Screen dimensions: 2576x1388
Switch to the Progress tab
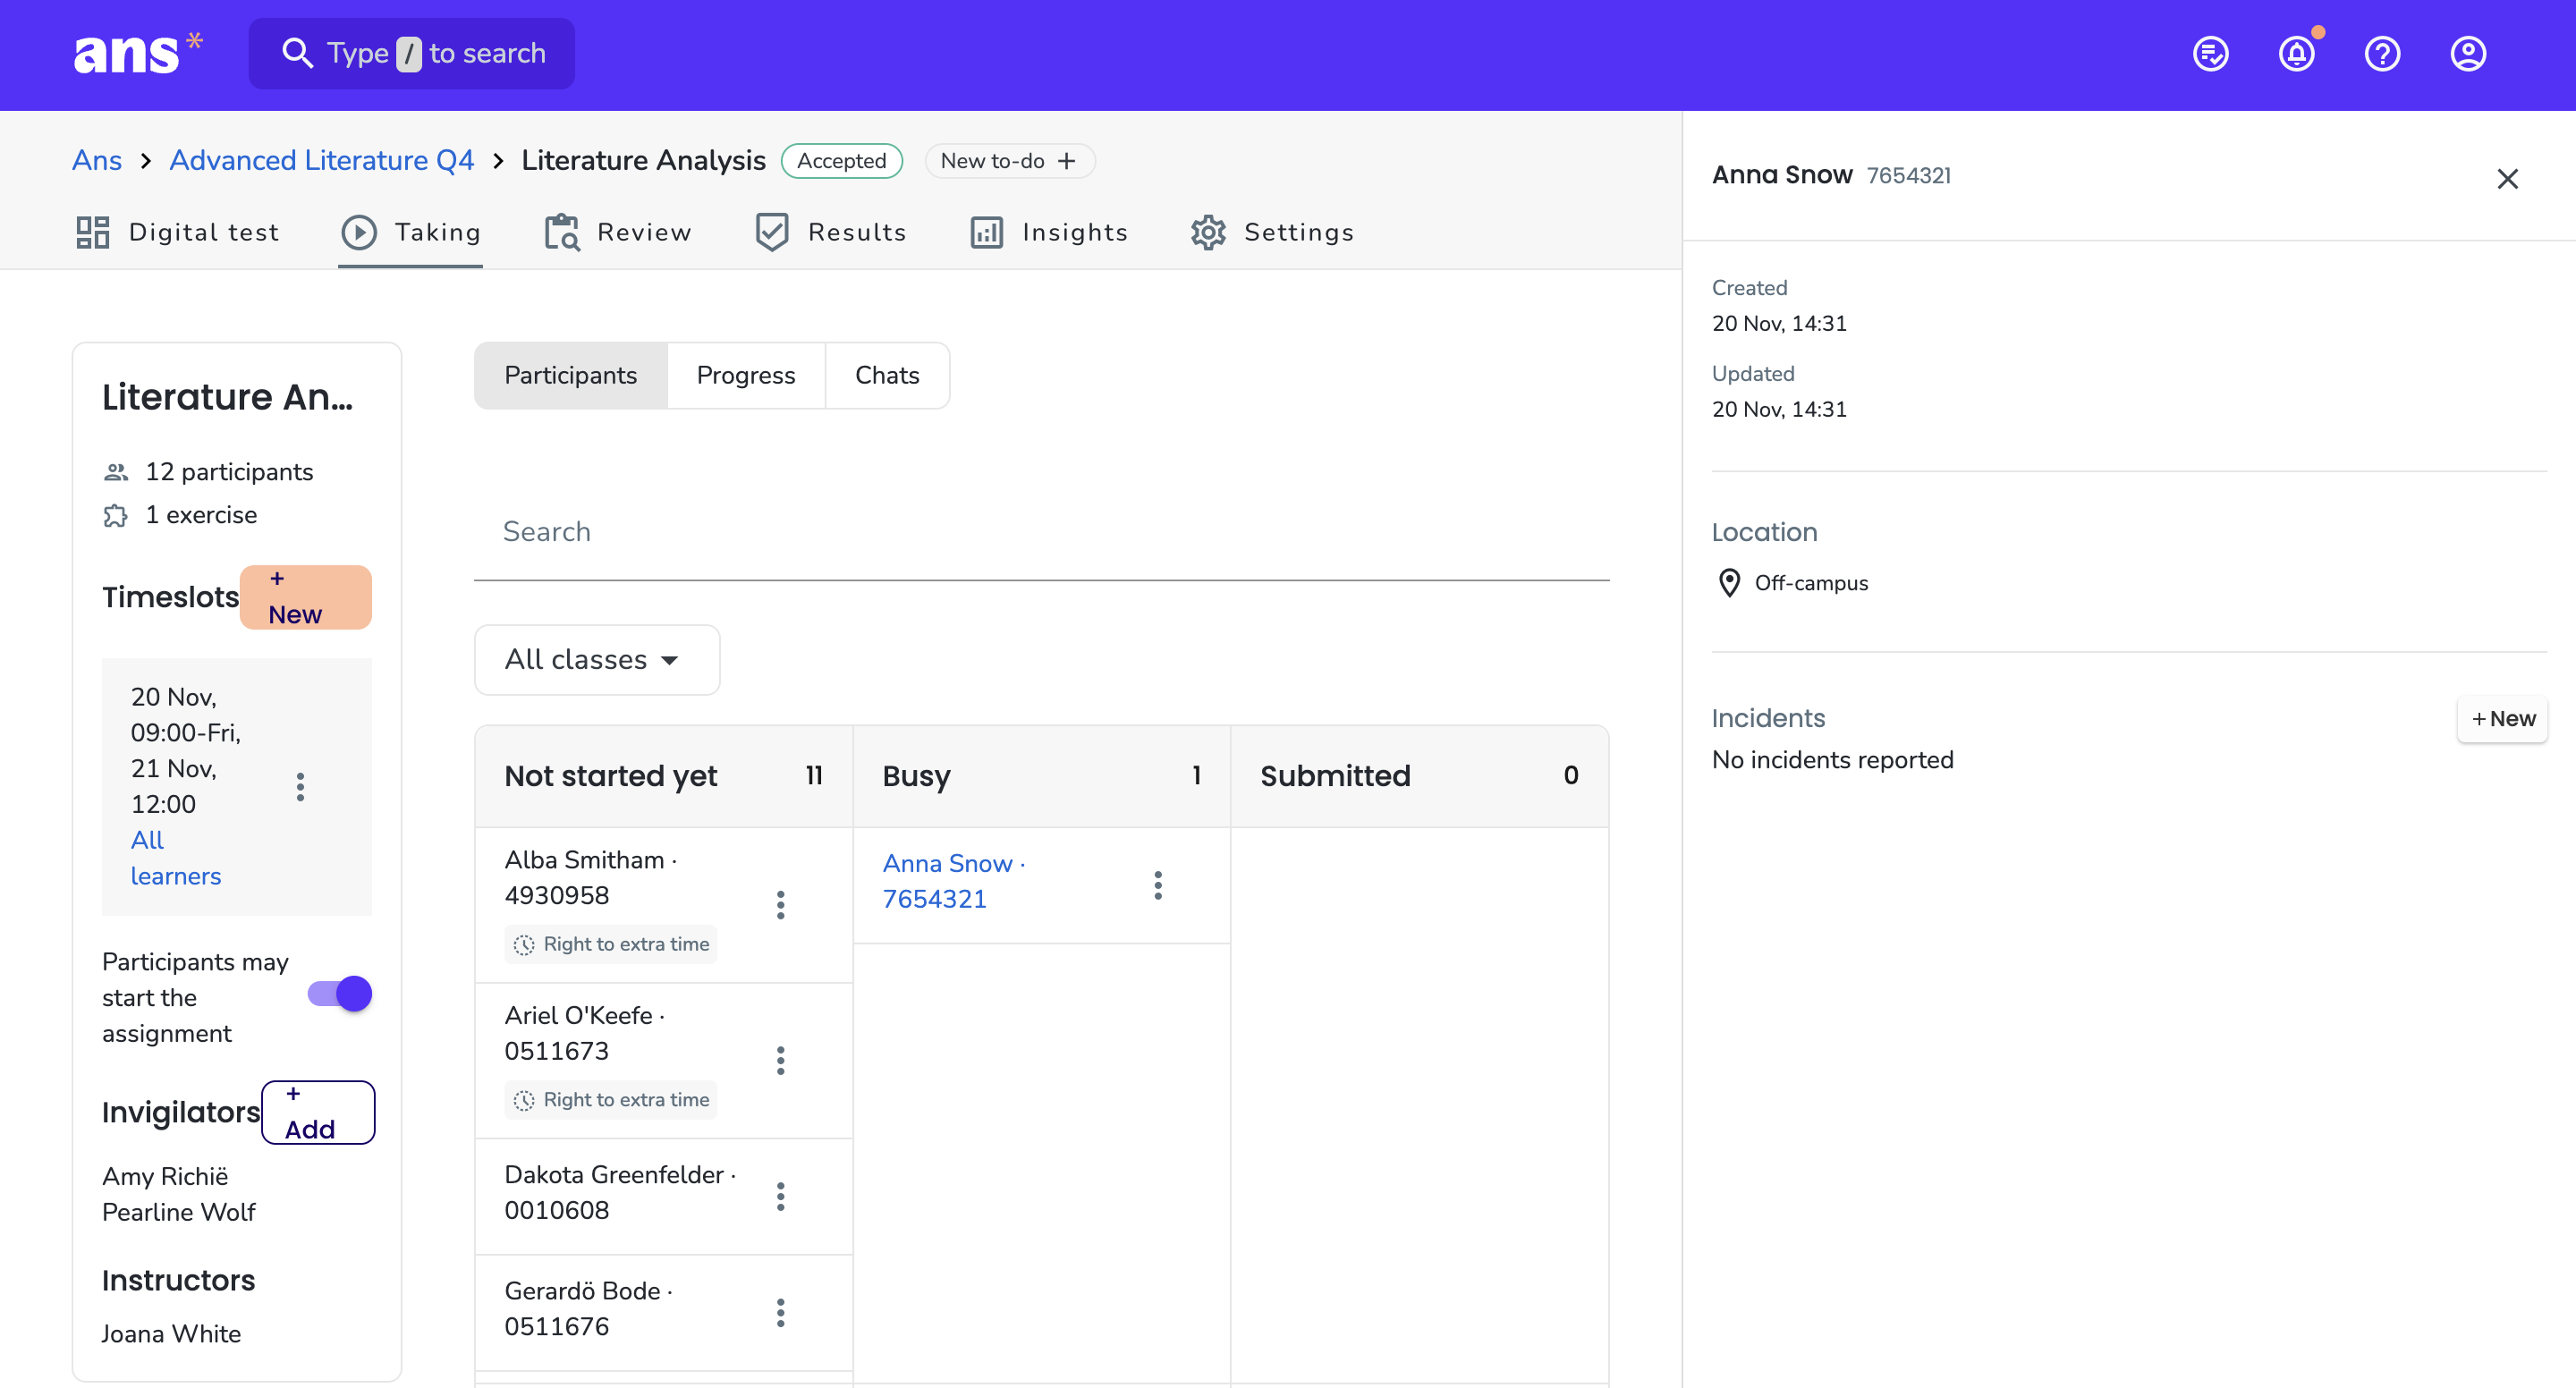point(746,375)
